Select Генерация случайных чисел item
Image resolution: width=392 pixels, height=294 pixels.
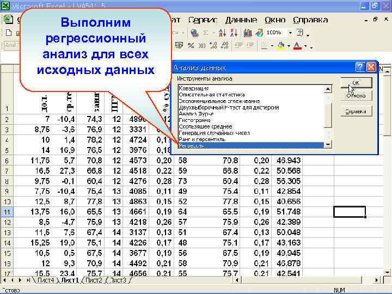[x=250, y=133]
